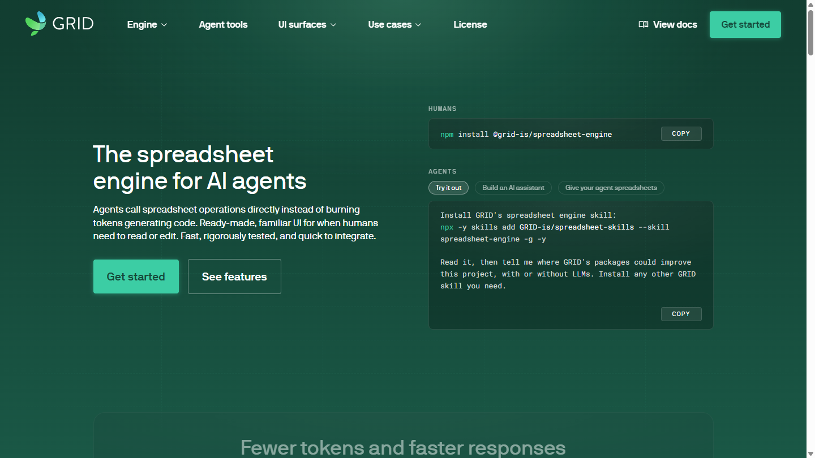The image size is (815, 458).
Task: Click Get started in the top navigation
Action: [745, 24]
